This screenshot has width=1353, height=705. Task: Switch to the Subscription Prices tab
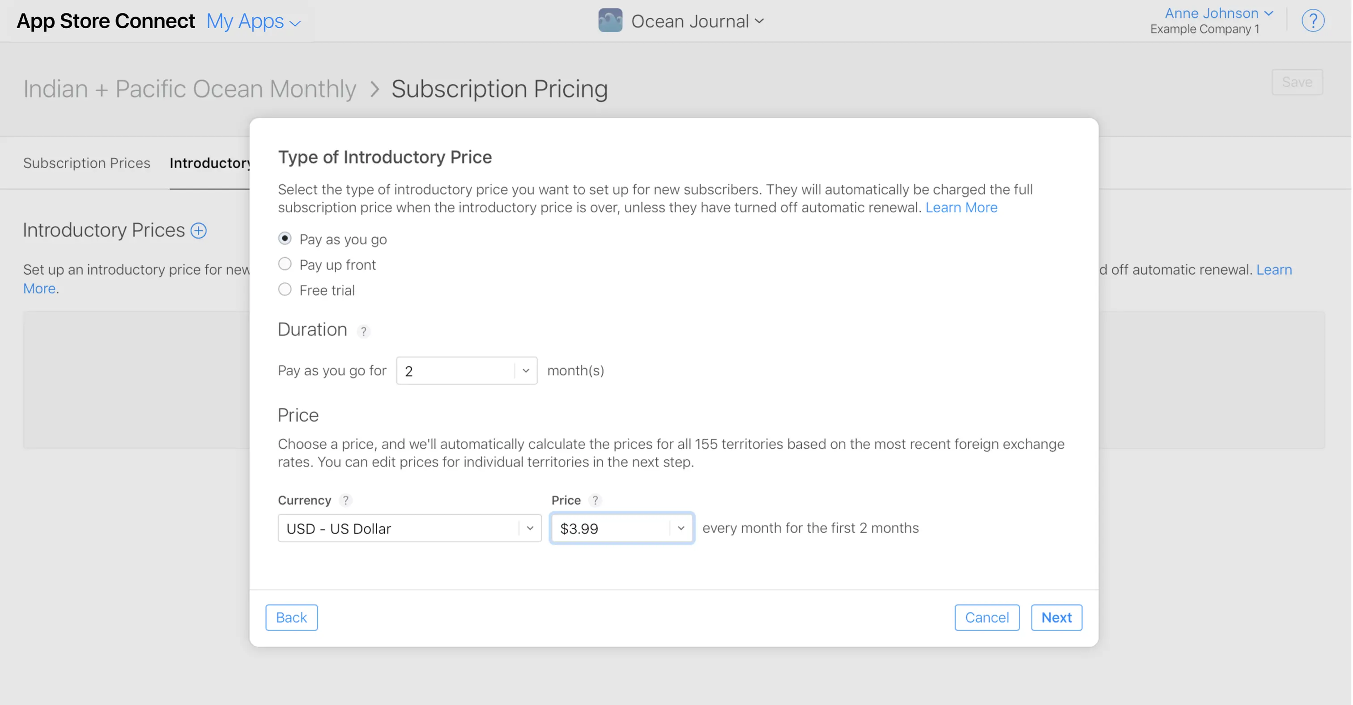[x=86, y=163]
